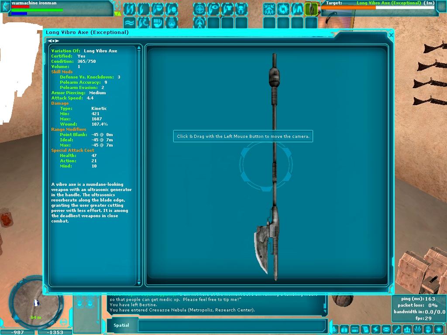Click the vibro axe 3D model viewer
Image resolution: width=447 pixels, height=335 pixels.
click(x=266, y=164)
